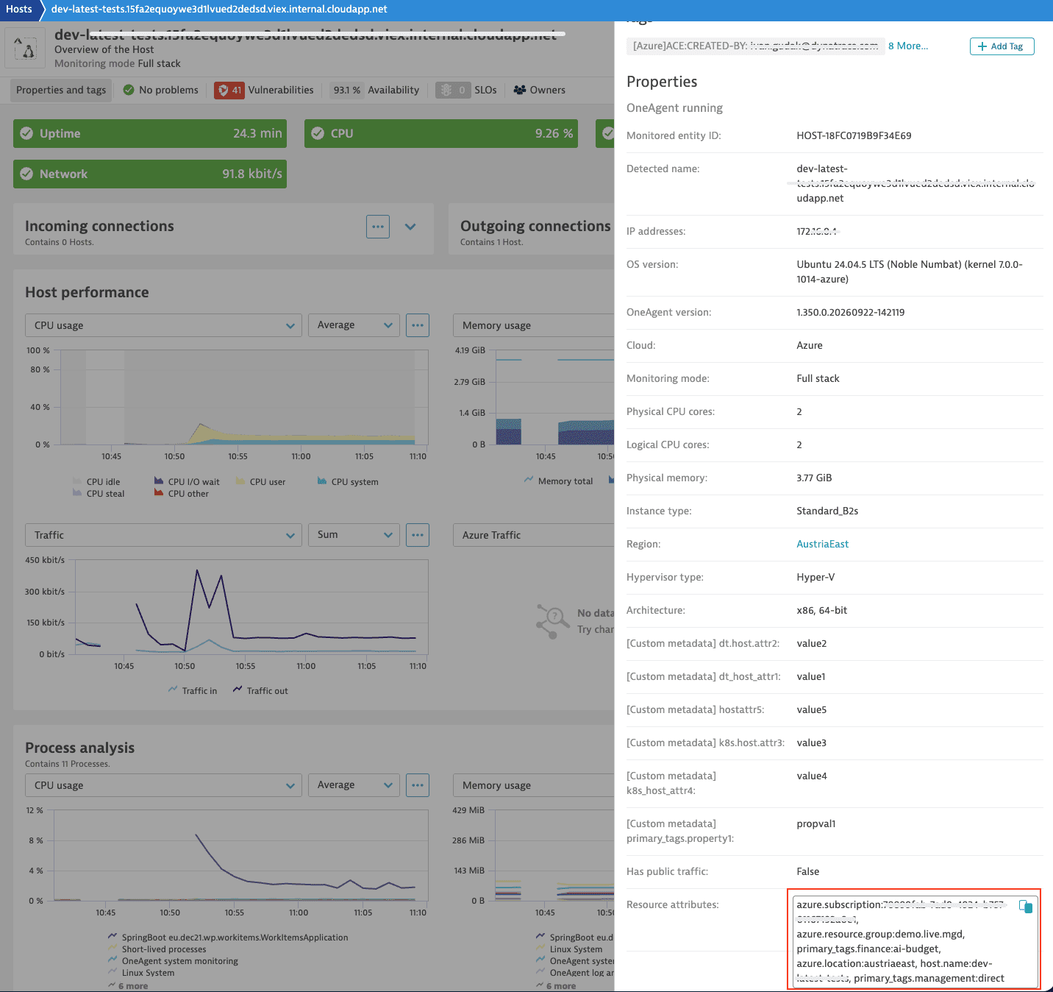Toggle the CPU user legend series
This screenshot has height=992, width=1053.
coord(260,482)
